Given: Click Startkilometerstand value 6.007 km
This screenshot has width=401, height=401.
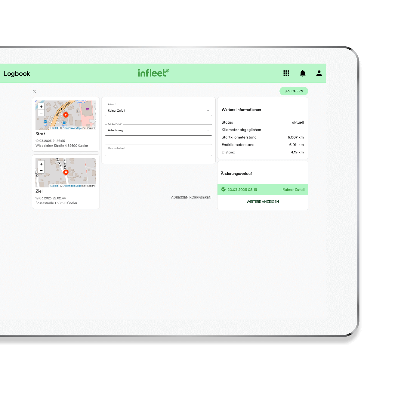Looking at the screenshot, I should 296,137.
